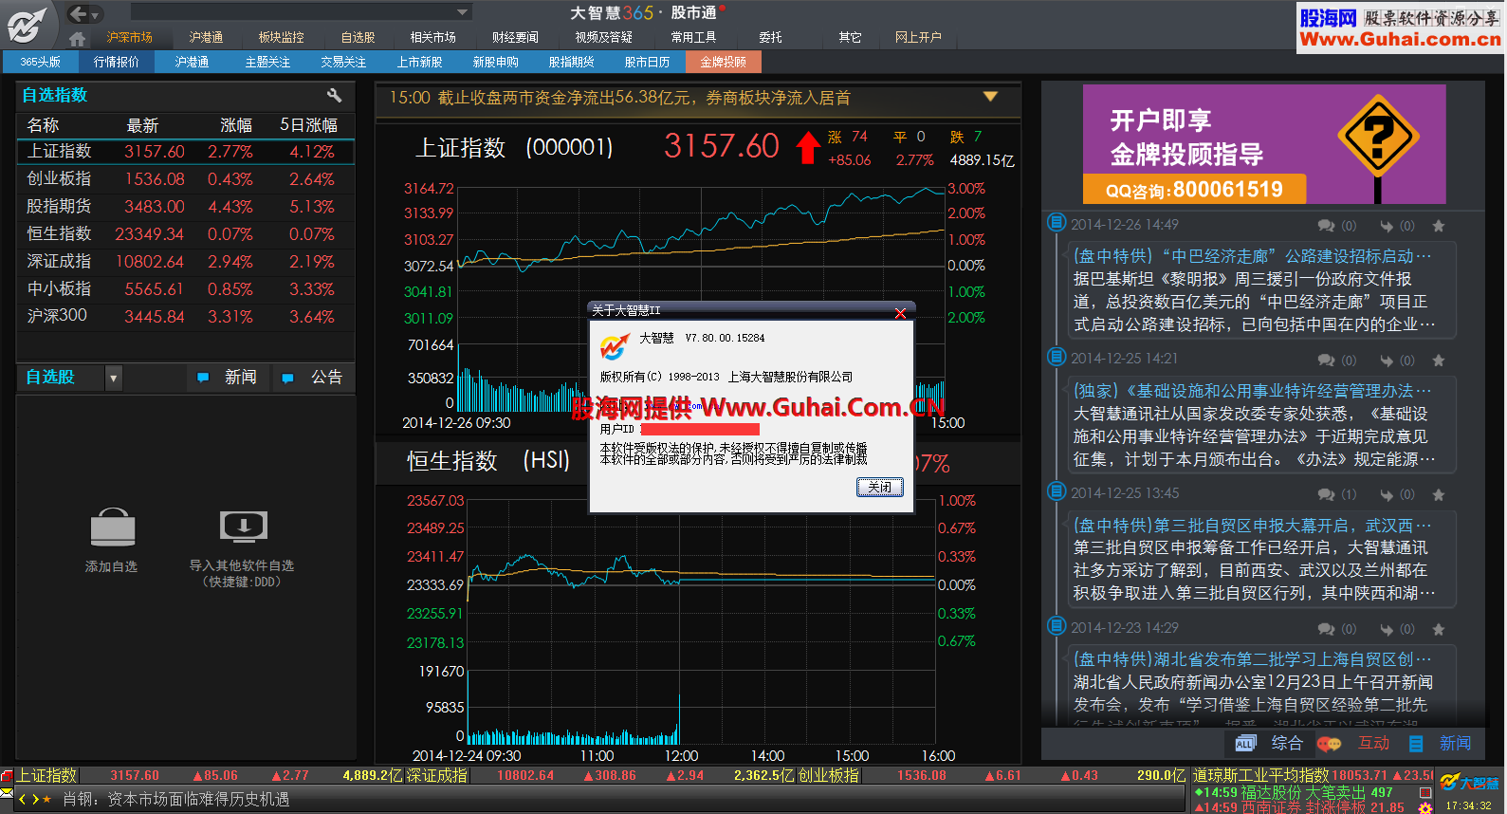Click into the top stock search field

[293, 12]
